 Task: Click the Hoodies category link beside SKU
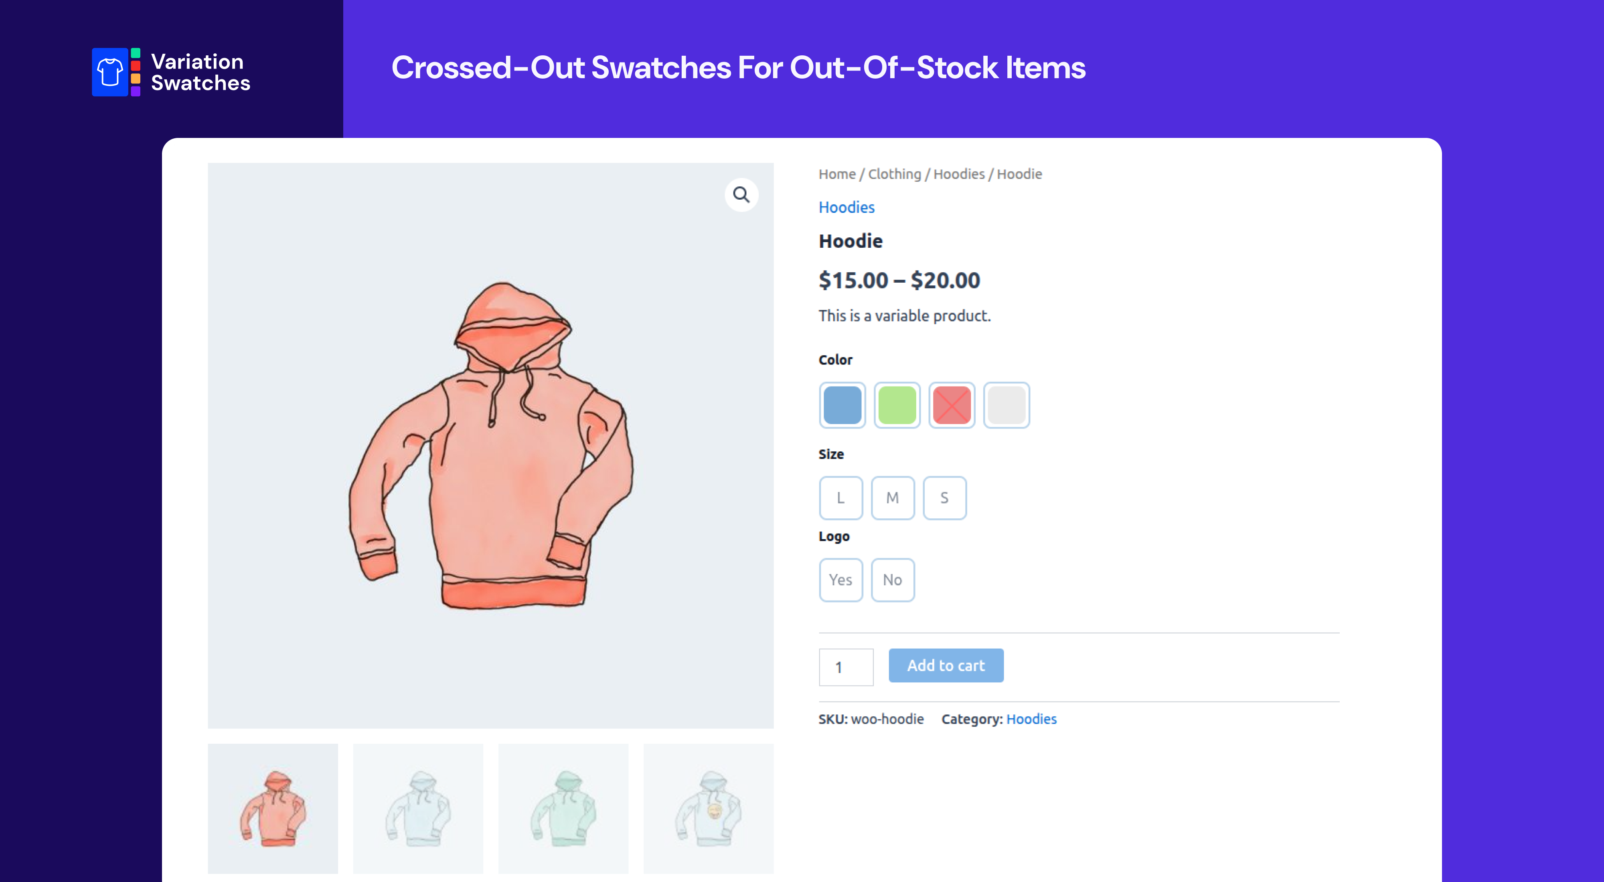click(x=1031, y=719)
